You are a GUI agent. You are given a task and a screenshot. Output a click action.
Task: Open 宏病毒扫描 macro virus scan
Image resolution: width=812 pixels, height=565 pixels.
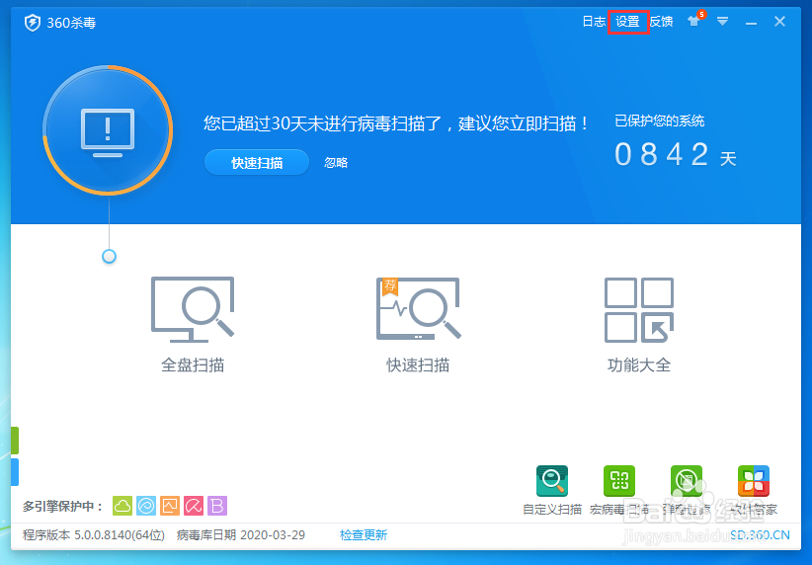tap(619, 490)
